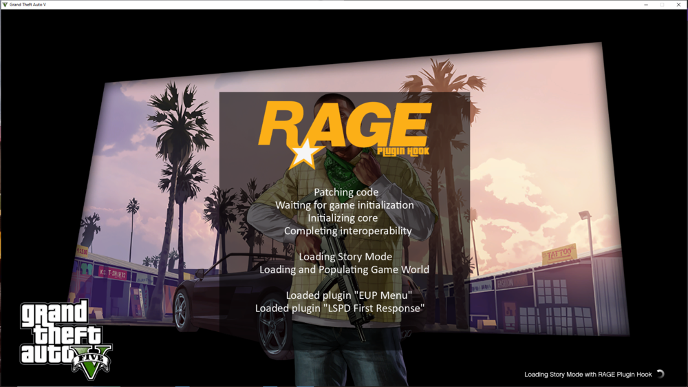Click the loading spinner icon

[x=660, y=375]
